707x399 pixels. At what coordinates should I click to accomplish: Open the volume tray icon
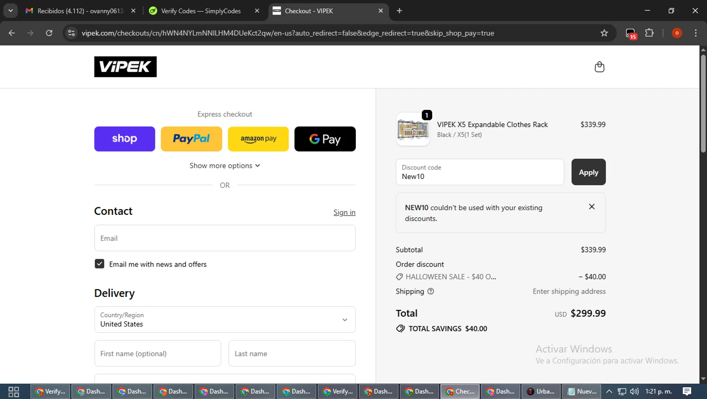[634, 391]
